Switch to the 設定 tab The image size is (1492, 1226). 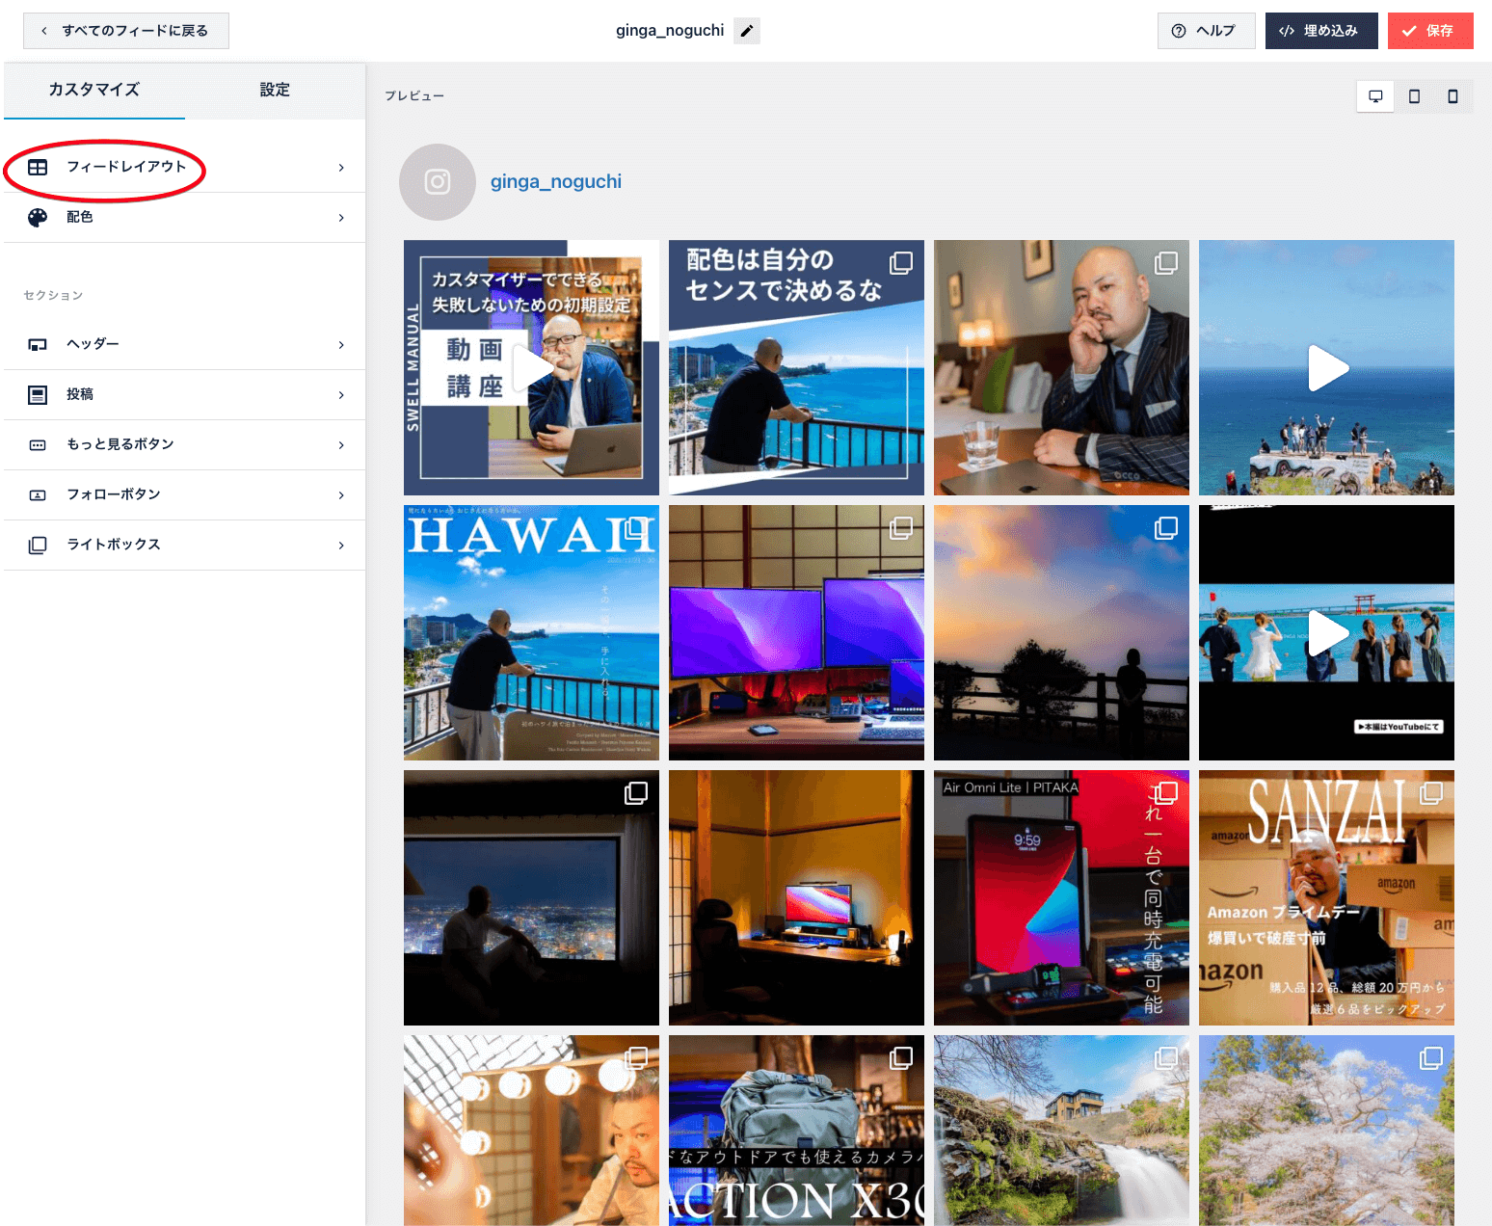[x=275, y=91]
